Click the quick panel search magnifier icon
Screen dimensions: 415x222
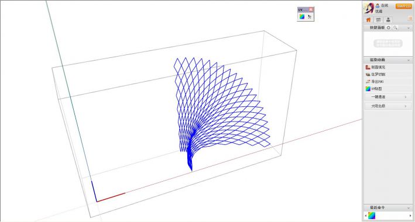[x=395, y=28]
